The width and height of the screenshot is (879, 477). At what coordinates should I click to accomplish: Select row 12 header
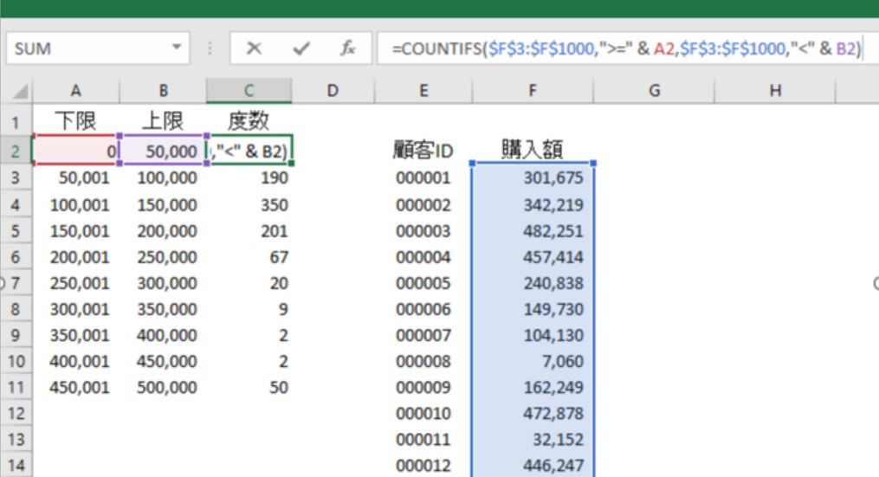point(16,414)
